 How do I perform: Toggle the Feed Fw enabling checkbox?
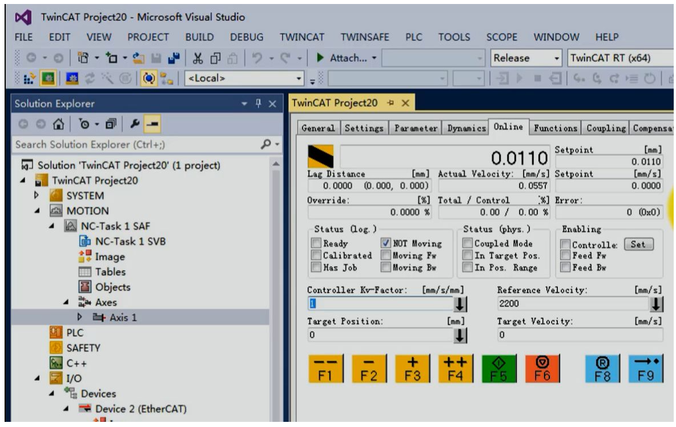point(565,255)
